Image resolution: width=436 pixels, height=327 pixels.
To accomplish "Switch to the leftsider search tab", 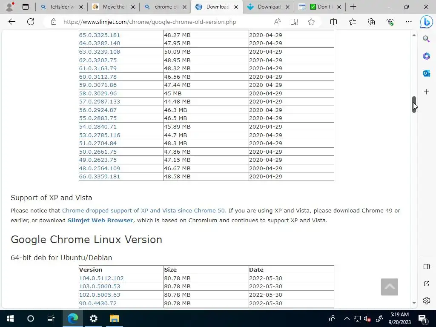I will pyautogui.click(x=63, y=7).
